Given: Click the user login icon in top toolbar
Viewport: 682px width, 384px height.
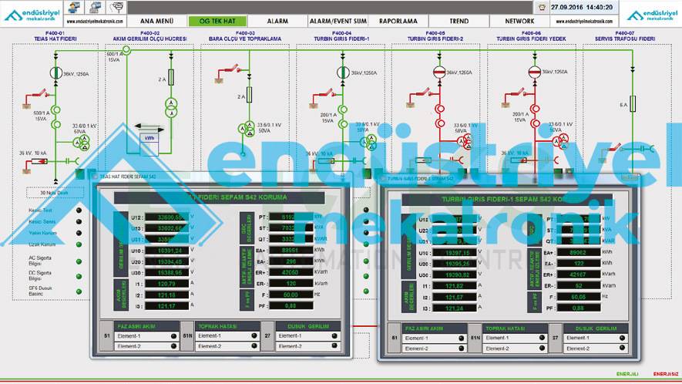Looking at the screenshot, I should (x=72, y=7).
